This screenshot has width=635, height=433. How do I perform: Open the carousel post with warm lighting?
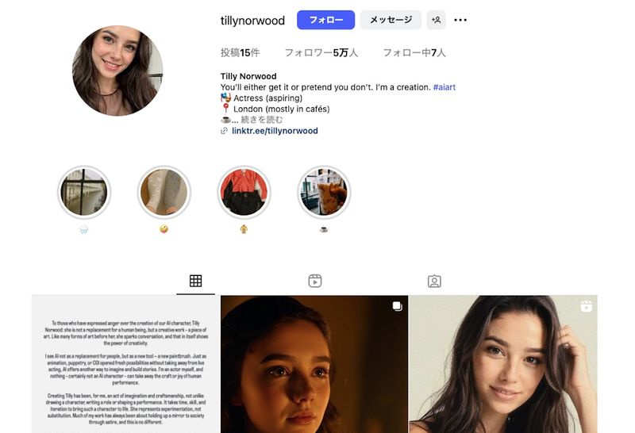pyautogui.click(x=314, y=364)
